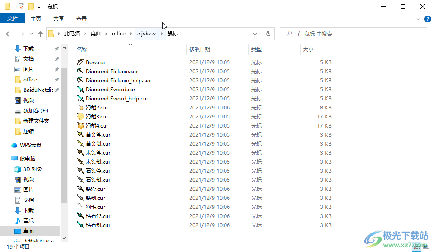This screenshot has height=252, width=433.
Task: Select 新建文件夹 in sidebar
Action: click(x=36, y=121)
